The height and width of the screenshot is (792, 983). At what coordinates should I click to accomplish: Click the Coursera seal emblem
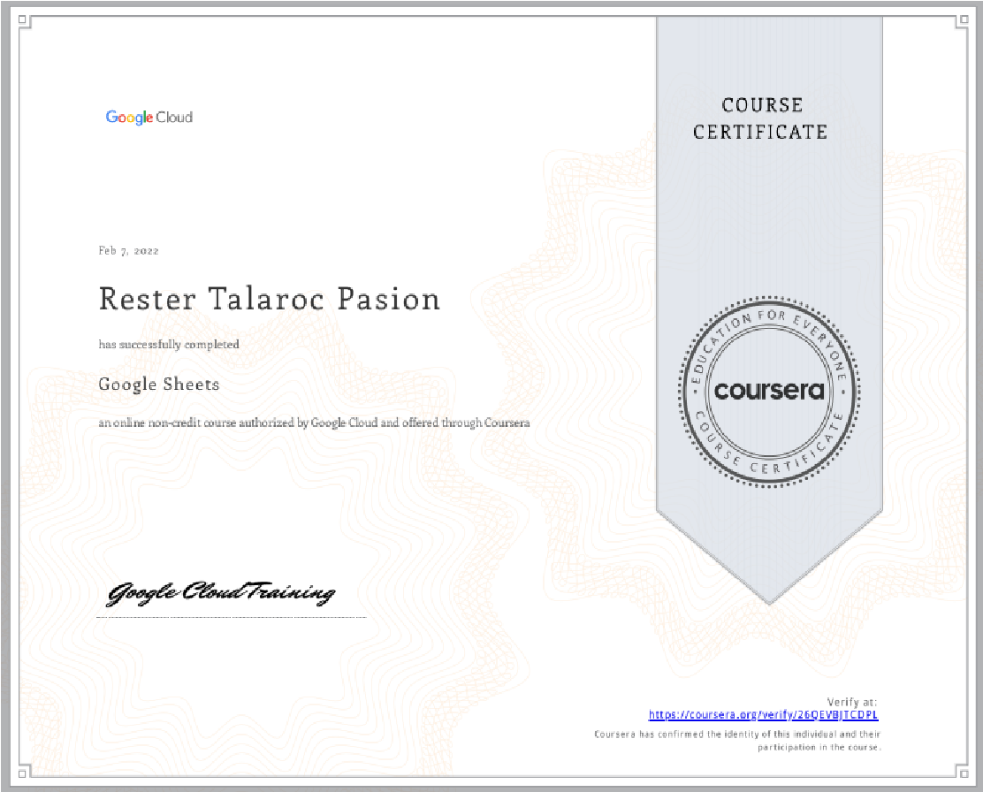(x=769, y=392)
